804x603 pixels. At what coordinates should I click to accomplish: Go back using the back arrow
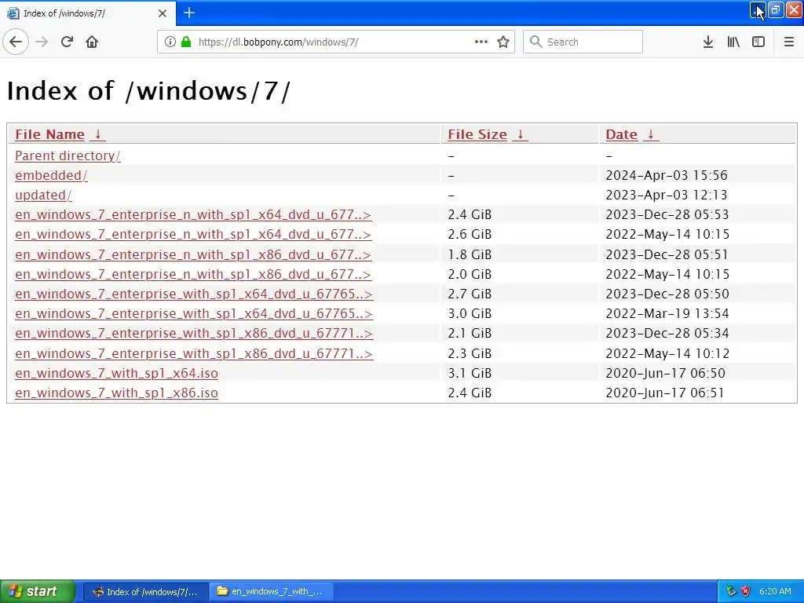click(16, 42)
